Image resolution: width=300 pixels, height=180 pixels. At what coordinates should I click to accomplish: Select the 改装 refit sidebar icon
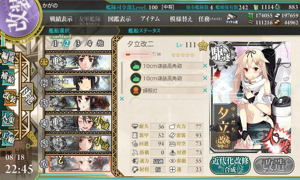point(9,97)
